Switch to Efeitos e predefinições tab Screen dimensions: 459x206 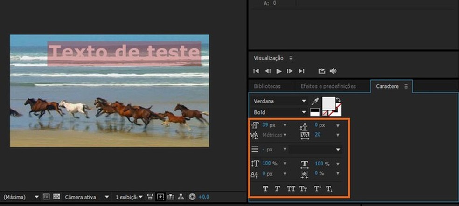coord(328,86)
